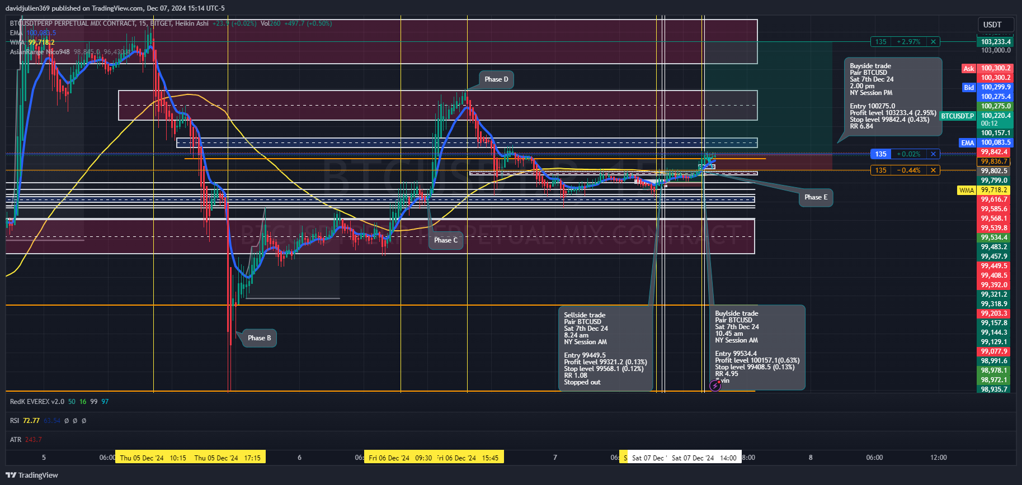Click the ATR value 243.7
1022x485 pixels.
click(34, 440)
